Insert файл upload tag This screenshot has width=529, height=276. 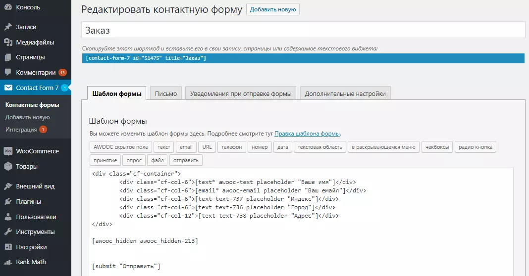pos(157,160)
